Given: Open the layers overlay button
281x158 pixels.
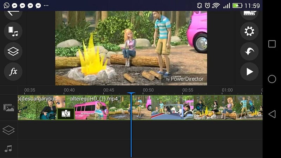Looking at the screenshot, I should pos(13,51).
